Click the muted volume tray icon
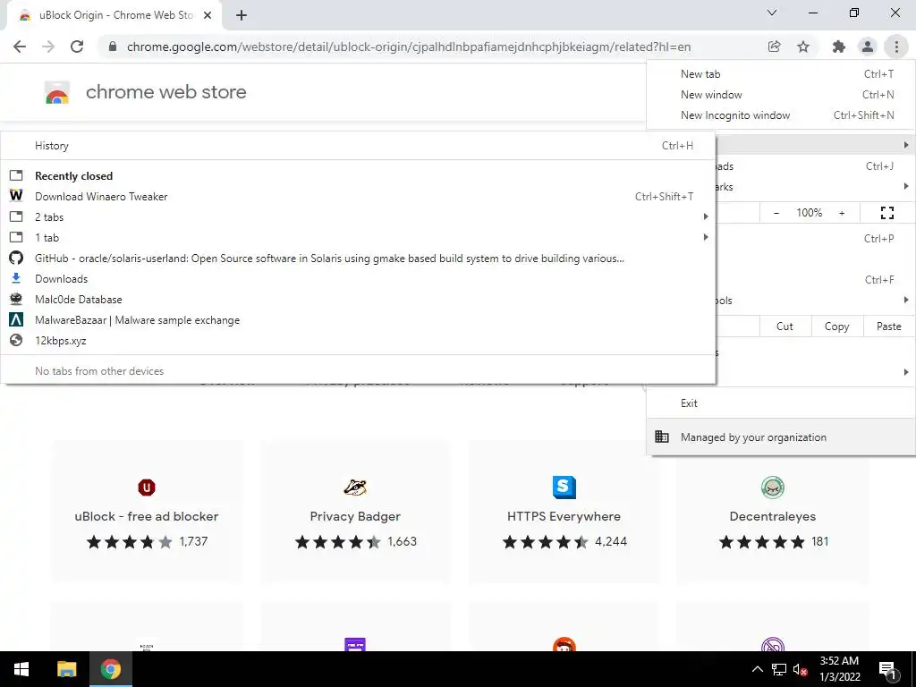Image resolution: width=916 pixels, height=687 pixels. (x=801, y=669)
